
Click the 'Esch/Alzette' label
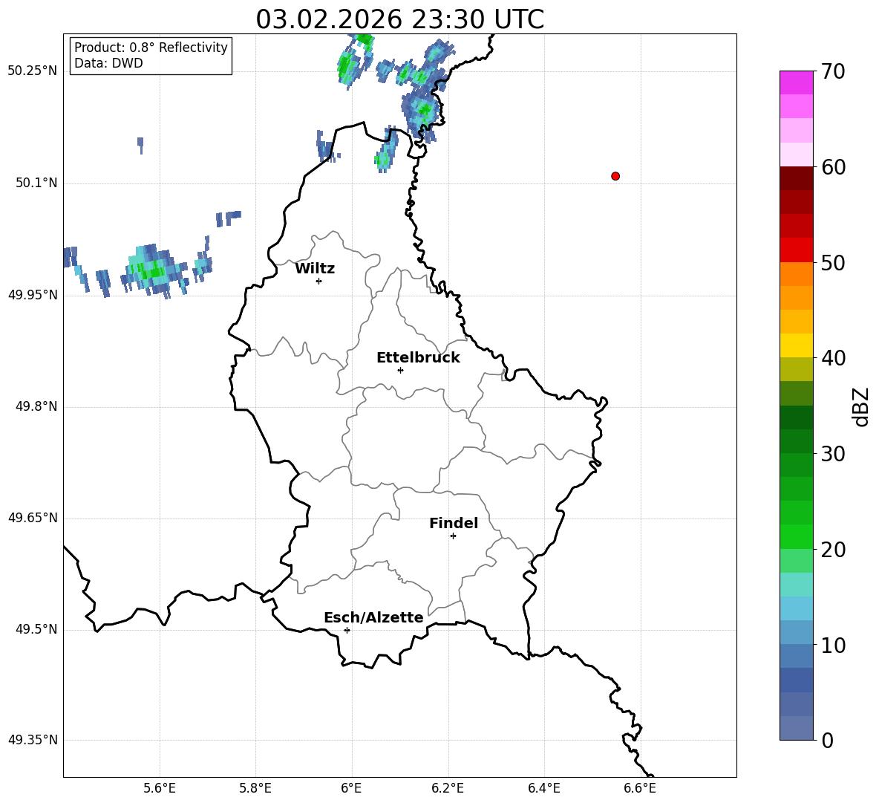pyautogui.click(x=373, y=617)
